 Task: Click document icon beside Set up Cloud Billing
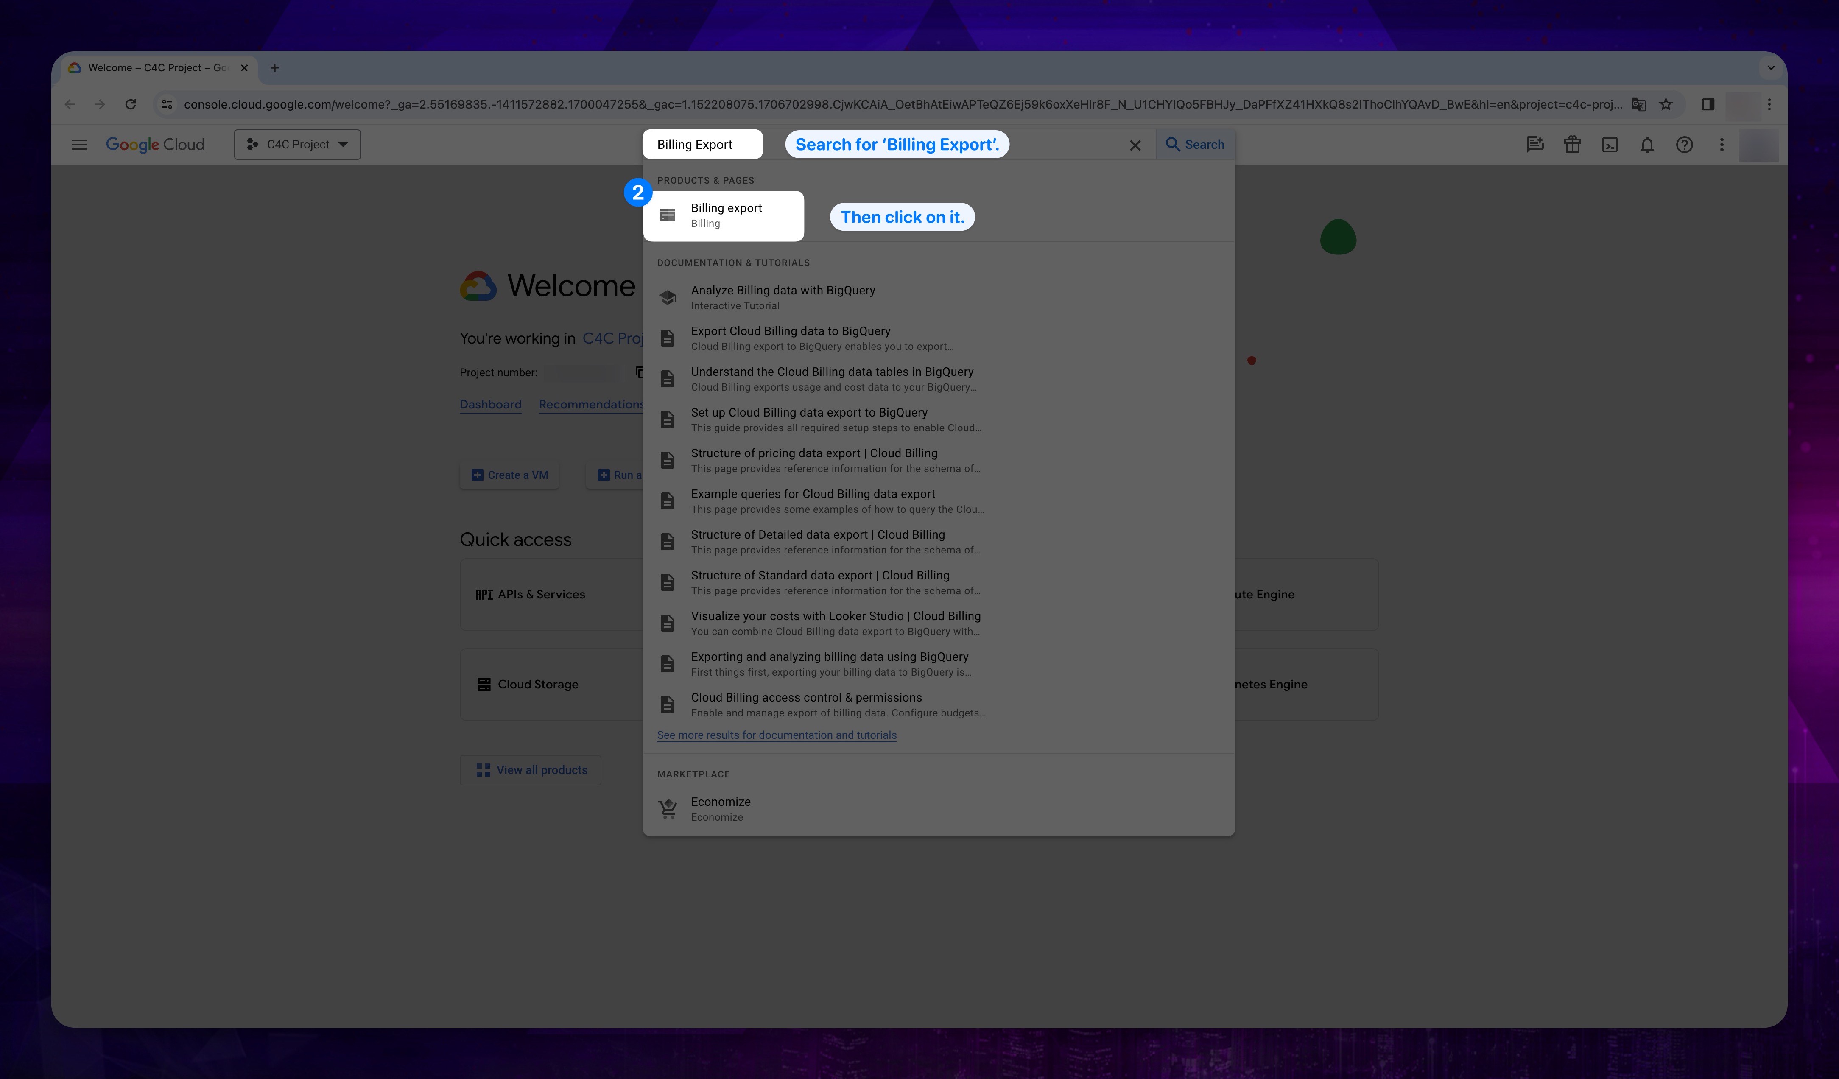(x=668, y=419)
